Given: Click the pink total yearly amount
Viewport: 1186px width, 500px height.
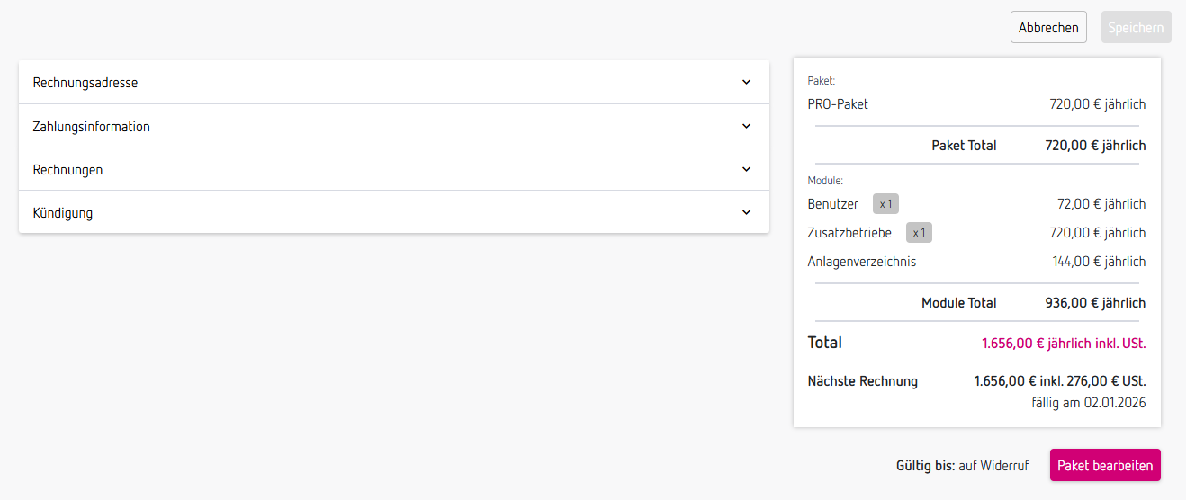Looking at the screenshot, I should pos(1064,344).
